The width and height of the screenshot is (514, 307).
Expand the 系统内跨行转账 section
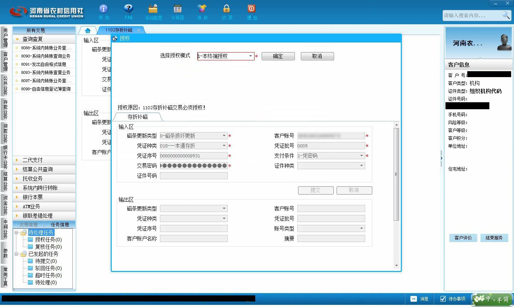point(44,188)
